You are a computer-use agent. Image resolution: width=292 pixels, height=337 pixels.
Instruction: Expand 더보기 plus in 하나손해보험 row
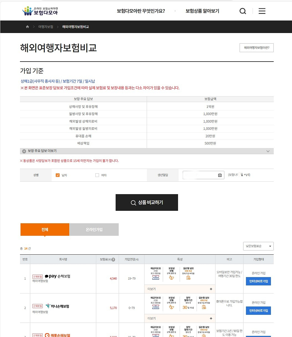211,318
